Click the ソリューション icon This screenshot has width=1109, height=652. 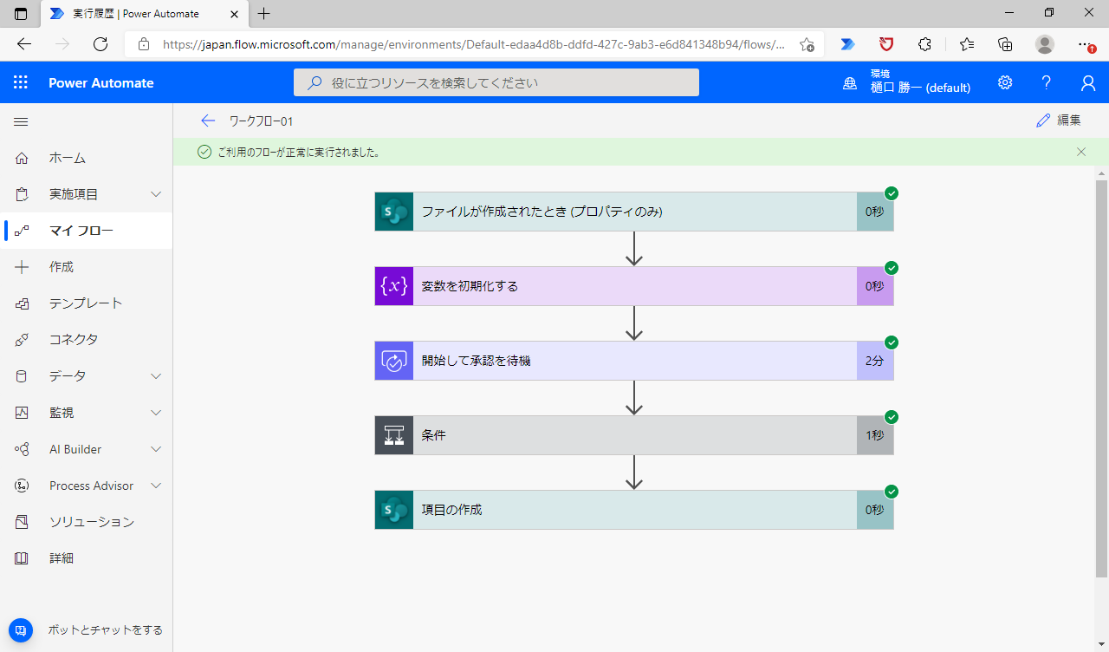(22, 522)
